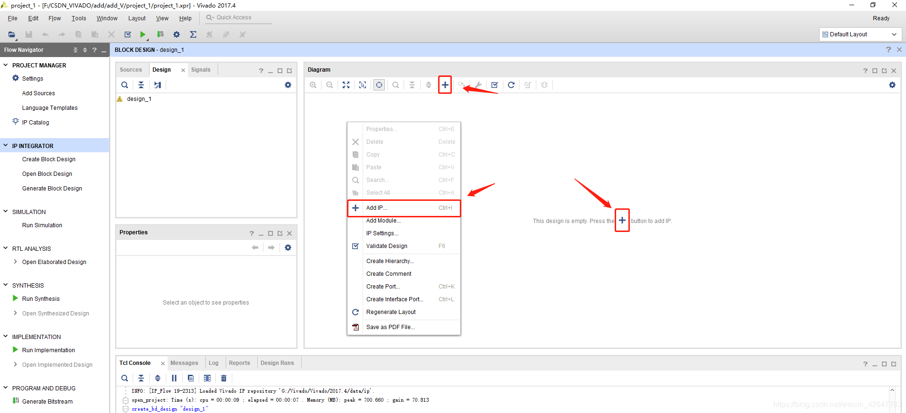The height and width of the screenshot is (413, 906).
Task: Click Generate Bitstream in Flow Navigator
Action: coord(47,402)
